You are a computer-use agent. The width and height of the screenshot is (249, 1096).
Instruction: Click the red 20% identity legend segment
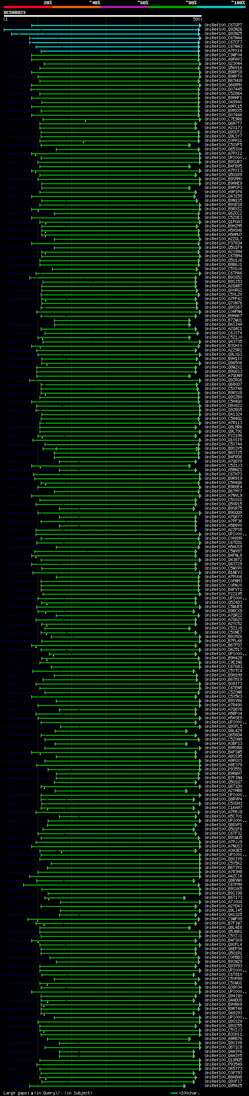[x=28, y=7]
